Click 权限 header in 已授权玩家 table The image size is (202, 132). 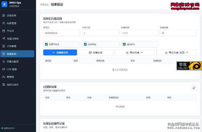coord(148,98)
